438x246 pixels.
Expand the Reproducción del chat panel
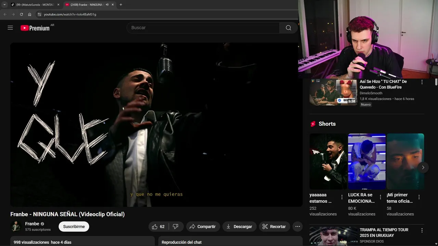tap(230, 241)
